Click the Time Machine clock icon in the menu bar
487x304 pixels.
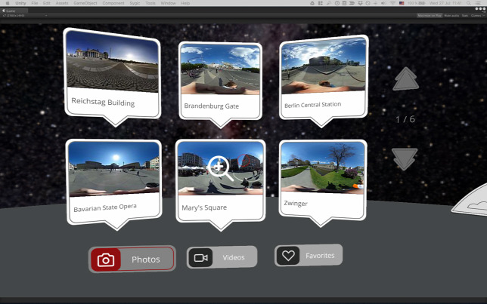click(x=368, y=3)
